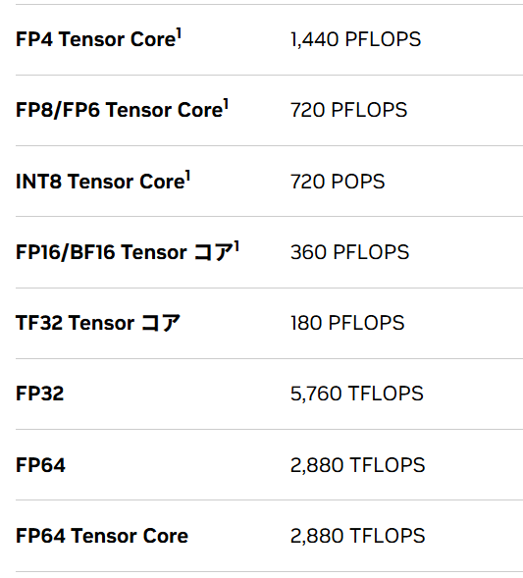The image size is (523, 578).
Task: Click the plain FP64 row label
Action: [x=40, y=464]
